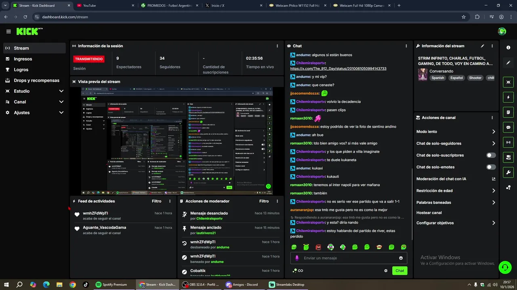Open three-dot menu of Acciones de moderador
The width and height of the screenshot is (517, 290).
[277, 201]
